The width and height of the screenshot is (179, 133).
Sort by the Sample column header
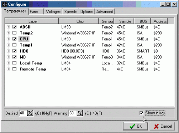pyautogui.click(x=124, y=21)
